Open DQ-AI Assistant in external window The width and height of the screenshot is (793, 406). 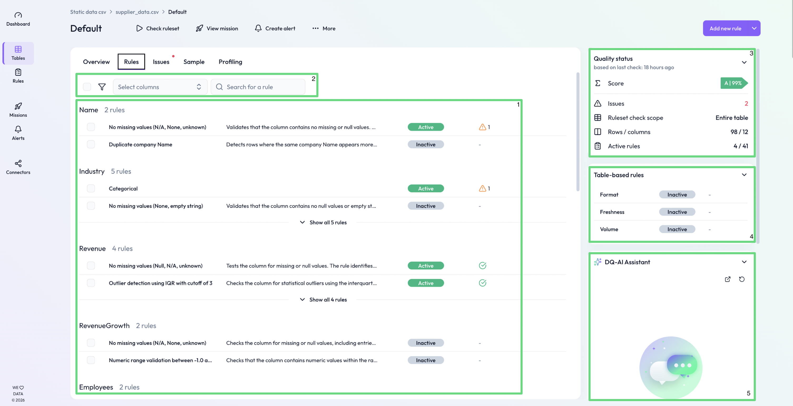(727, 279)
